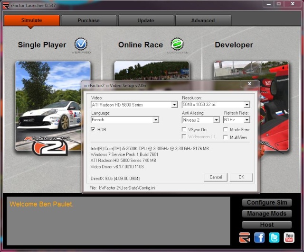Click the Manage Mods button
The width and height of the screenshot is (304, 252).
267,214
